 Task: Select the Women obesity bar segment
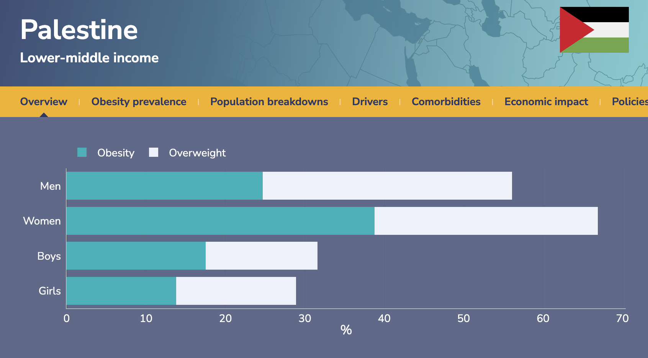coord(220,221)
